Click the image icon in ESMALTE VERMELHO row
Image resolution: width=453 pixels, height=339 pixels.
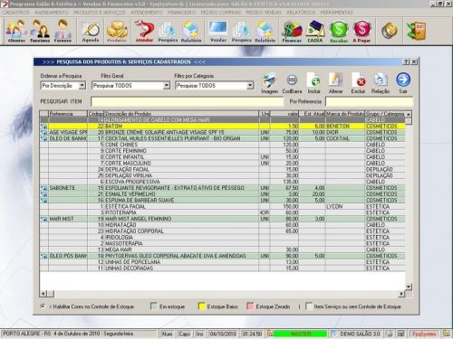[44, 194]
